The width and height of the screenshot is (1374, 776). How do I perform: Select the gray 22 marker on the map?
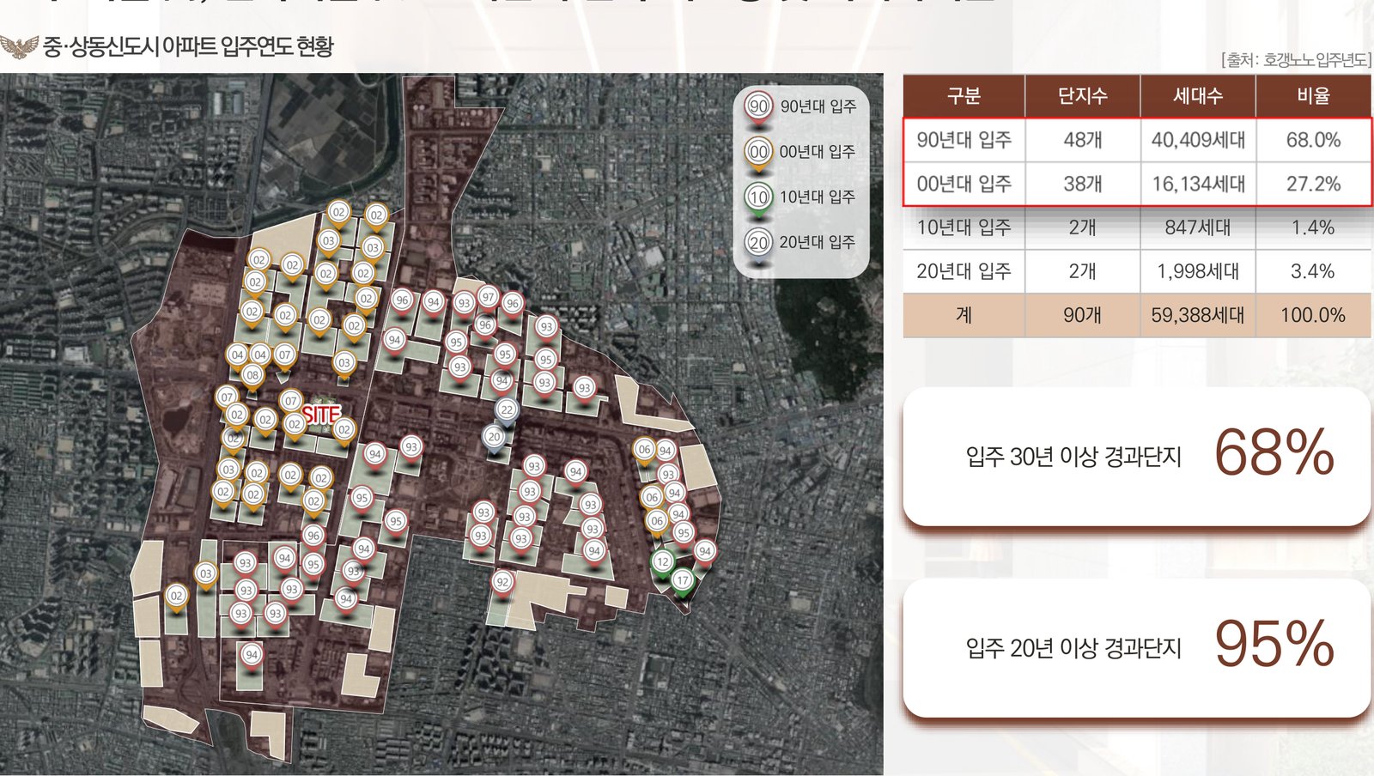(507, 411)
